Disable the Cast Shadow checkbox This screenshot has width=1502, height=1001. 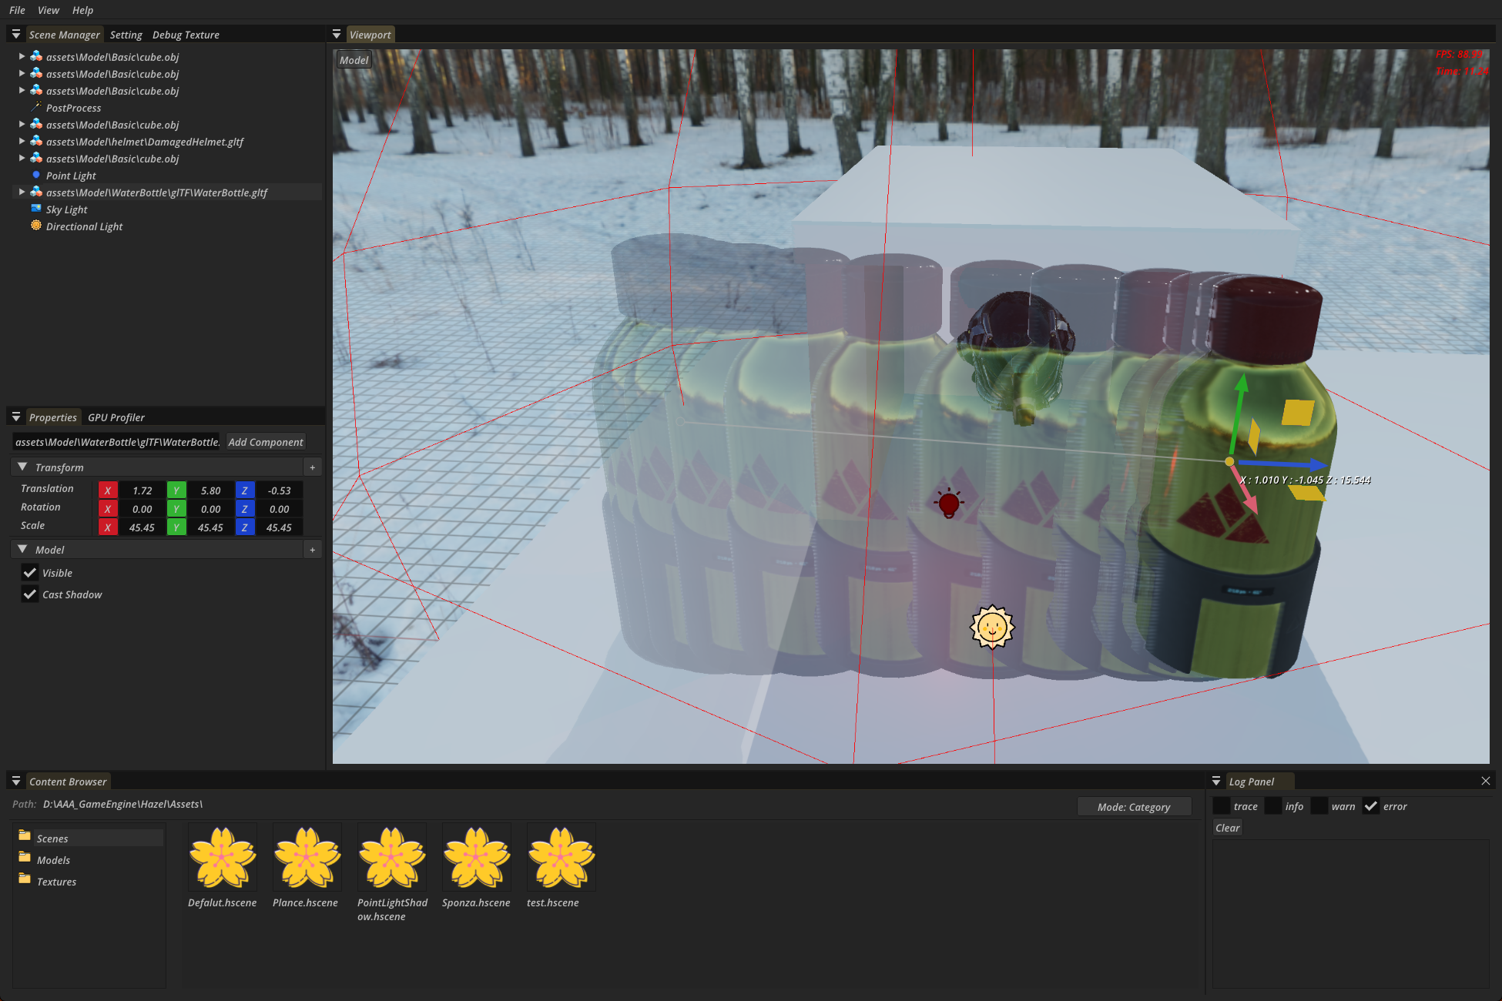[30, 594]
